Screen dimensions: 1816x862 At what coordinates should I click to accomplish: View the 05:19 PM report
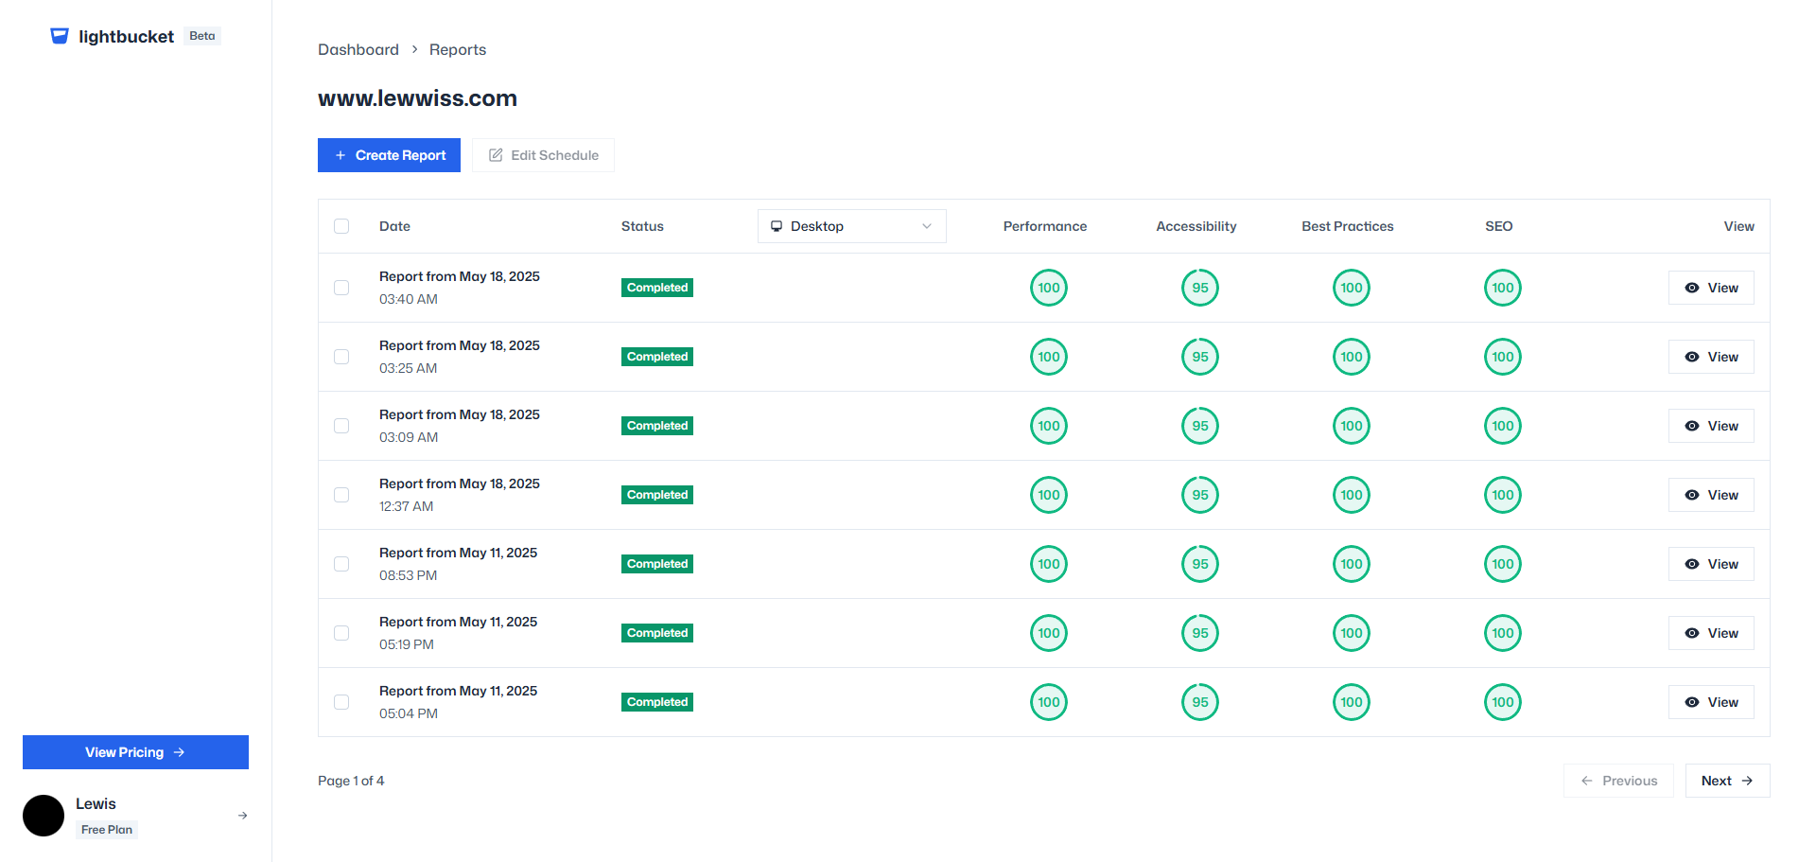coord(1711,633)
